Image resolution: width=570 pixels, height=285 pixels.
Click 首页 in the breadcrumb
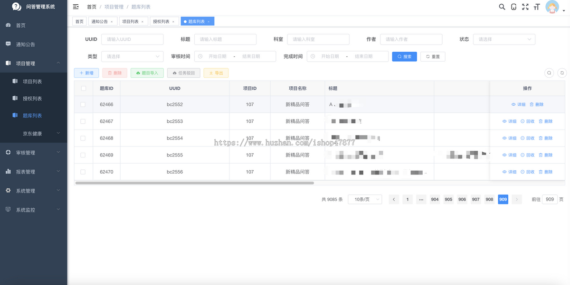(92, 7)
